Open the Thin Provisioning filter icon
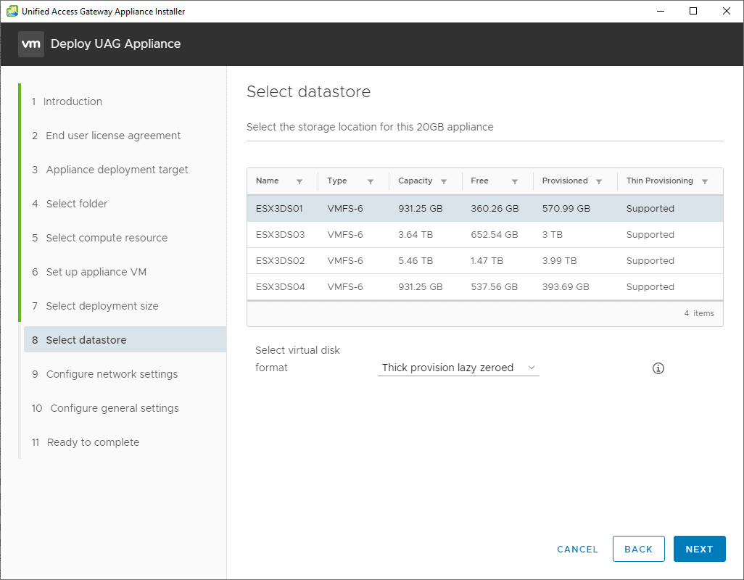The height and width of the screenshot is (580, 744). tap(705, 182)
